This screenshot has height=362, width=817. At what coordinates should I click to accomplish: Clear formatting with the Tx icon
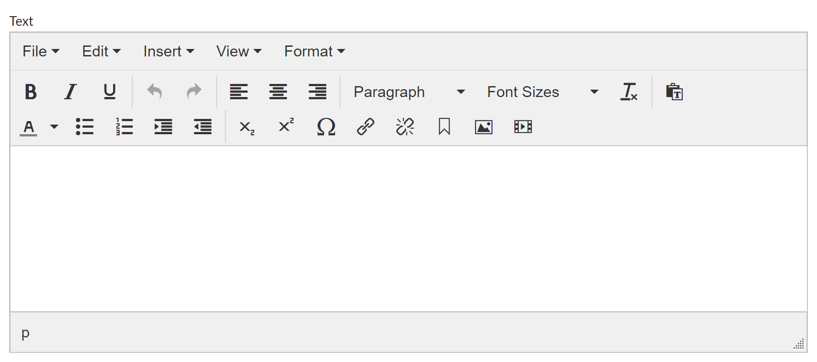628,92
